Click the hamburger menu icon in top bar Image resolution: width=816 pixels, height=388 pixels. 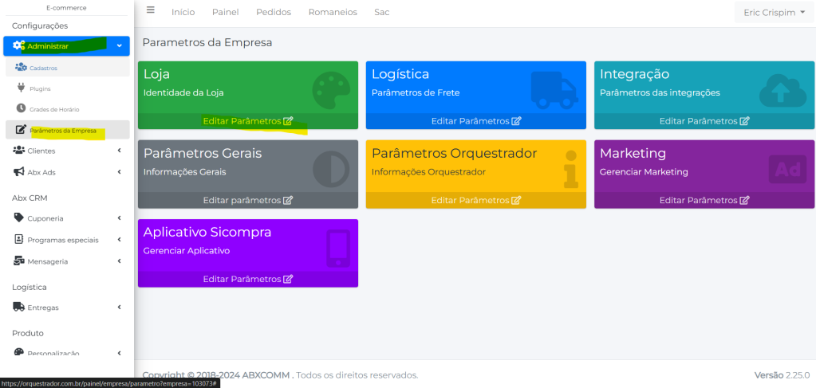tap(151, 11)
